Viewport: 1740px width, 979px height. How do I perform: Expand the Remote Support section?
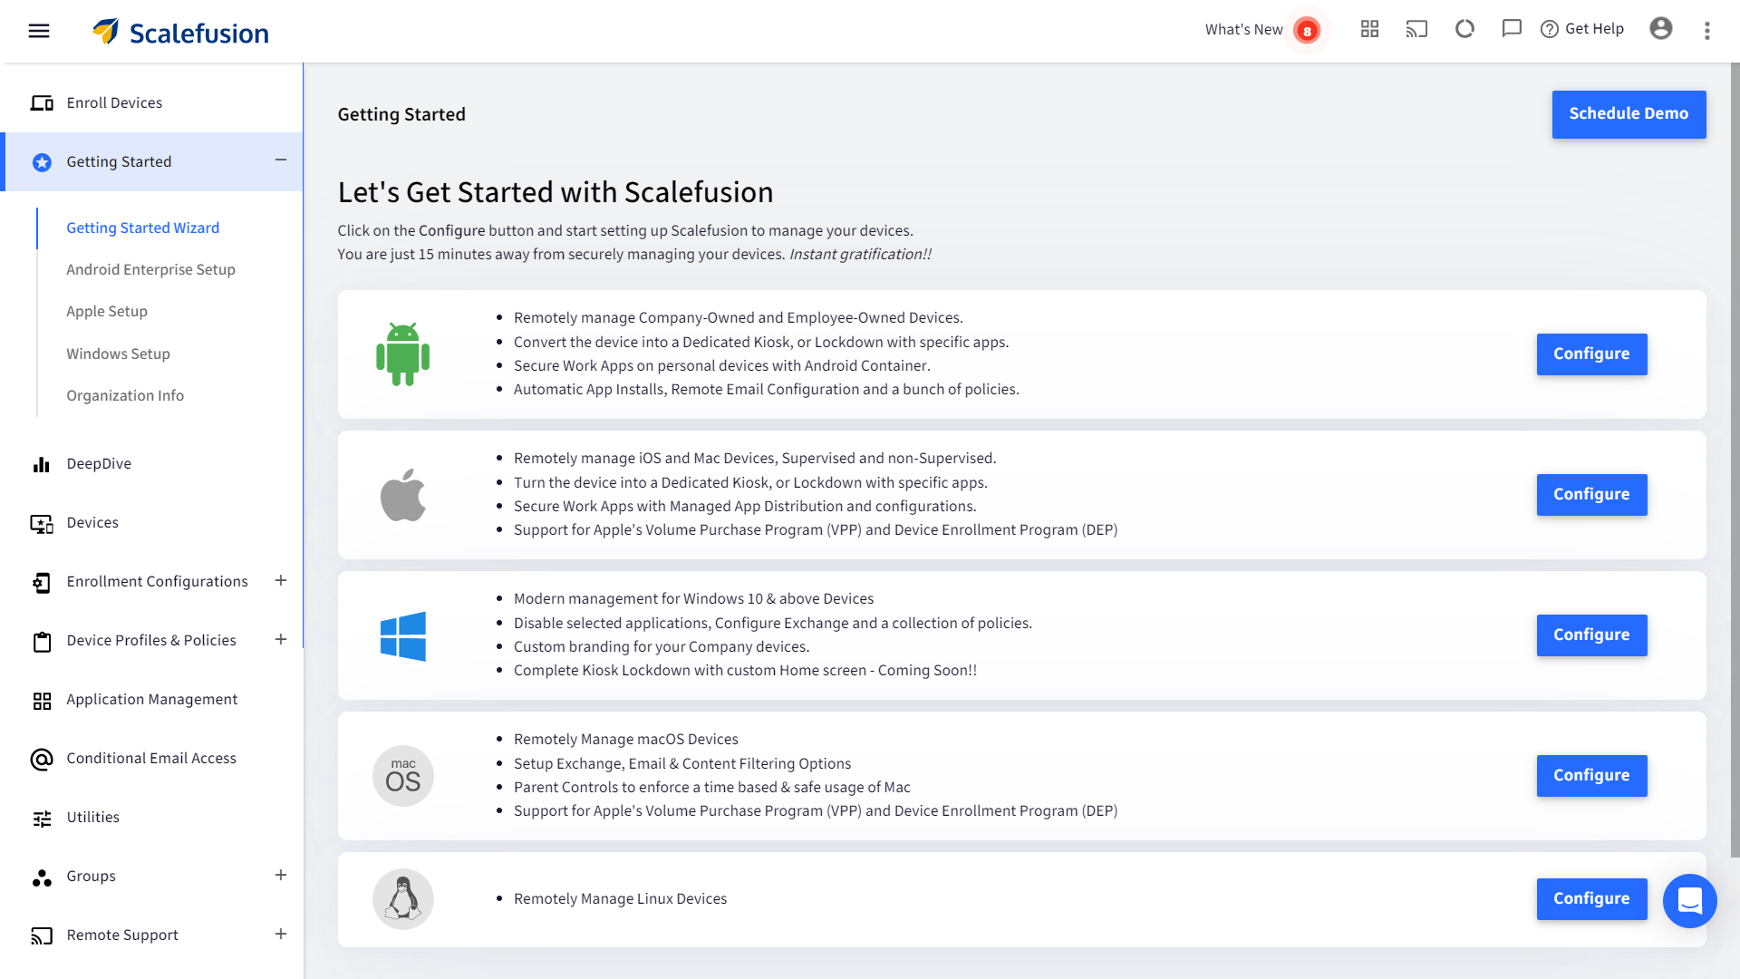click(281, 934)
